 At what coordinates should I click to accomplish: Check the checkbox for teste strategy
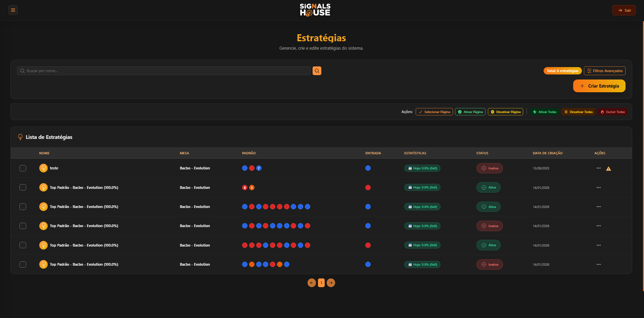(x=23, y=168)
